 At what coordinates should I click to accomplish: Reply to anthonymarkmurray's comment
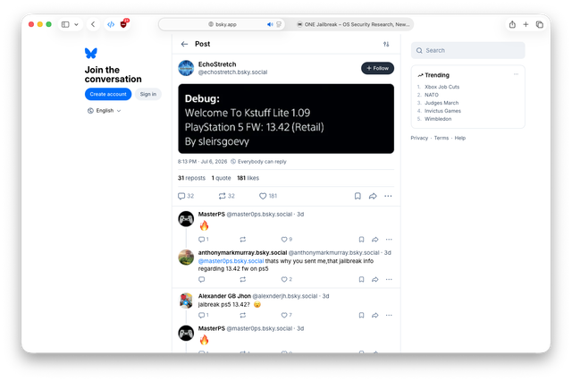coord(201,279)
